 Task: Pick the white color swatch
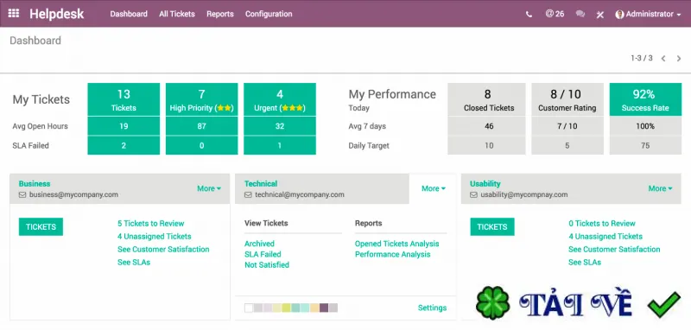point(249,308)
